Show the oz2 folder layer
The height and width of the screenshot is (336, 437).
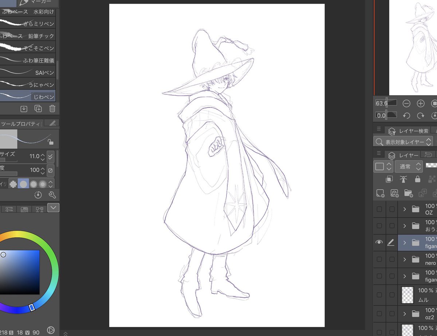click(x=379, y=314)
